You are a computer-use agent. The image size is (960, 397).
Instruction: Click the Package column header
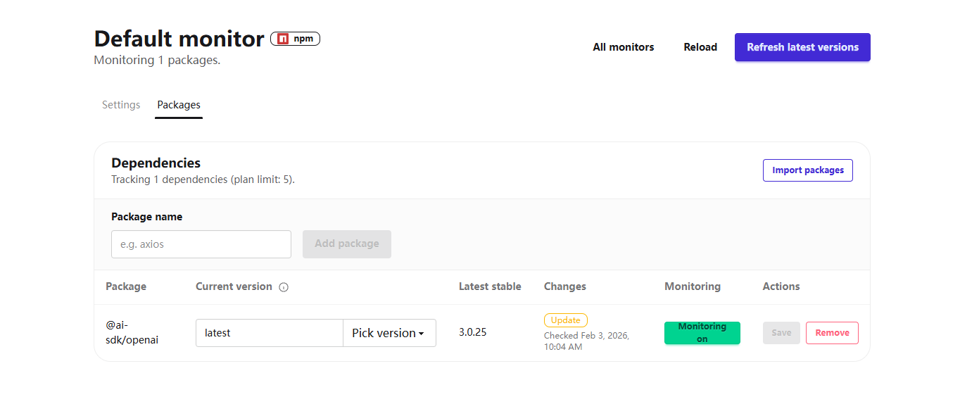tap(126, 286)
